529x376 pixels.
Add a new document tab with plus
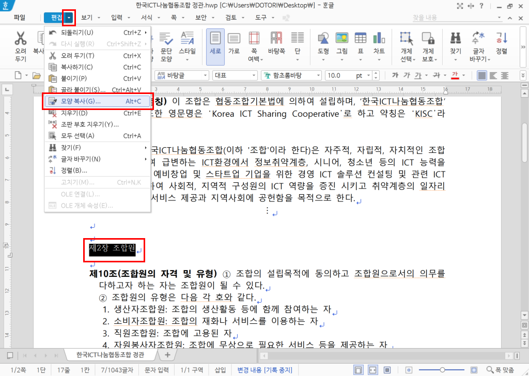pos(167,355)
